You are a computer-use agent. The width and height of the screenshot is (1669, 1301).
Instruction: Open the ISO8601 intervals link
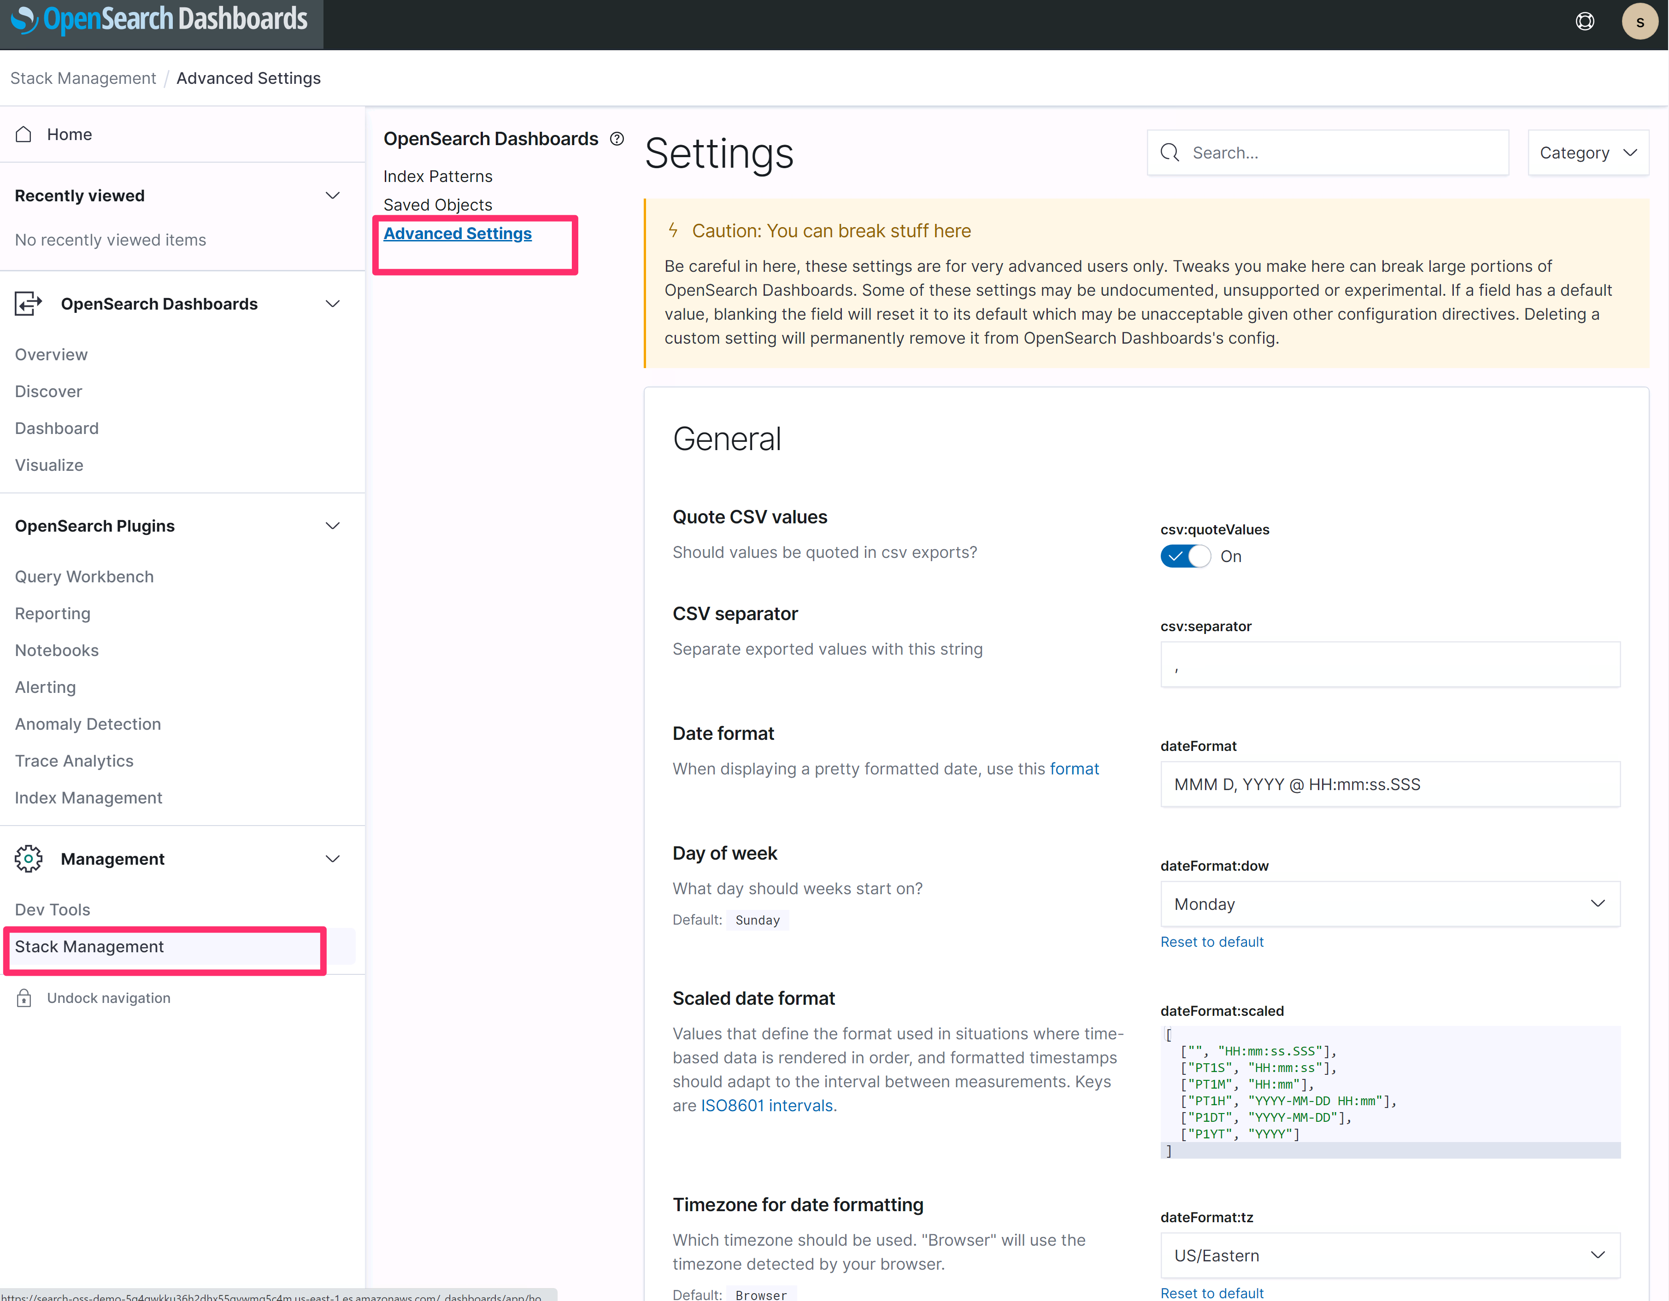(766, 1105)
